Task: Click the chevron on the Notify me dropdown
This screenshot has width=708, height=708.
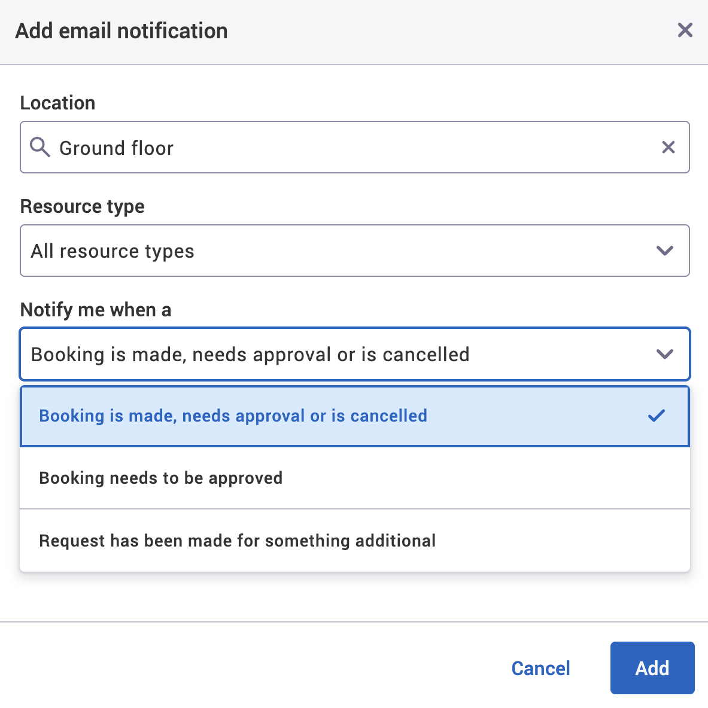Action: (664, 354)
